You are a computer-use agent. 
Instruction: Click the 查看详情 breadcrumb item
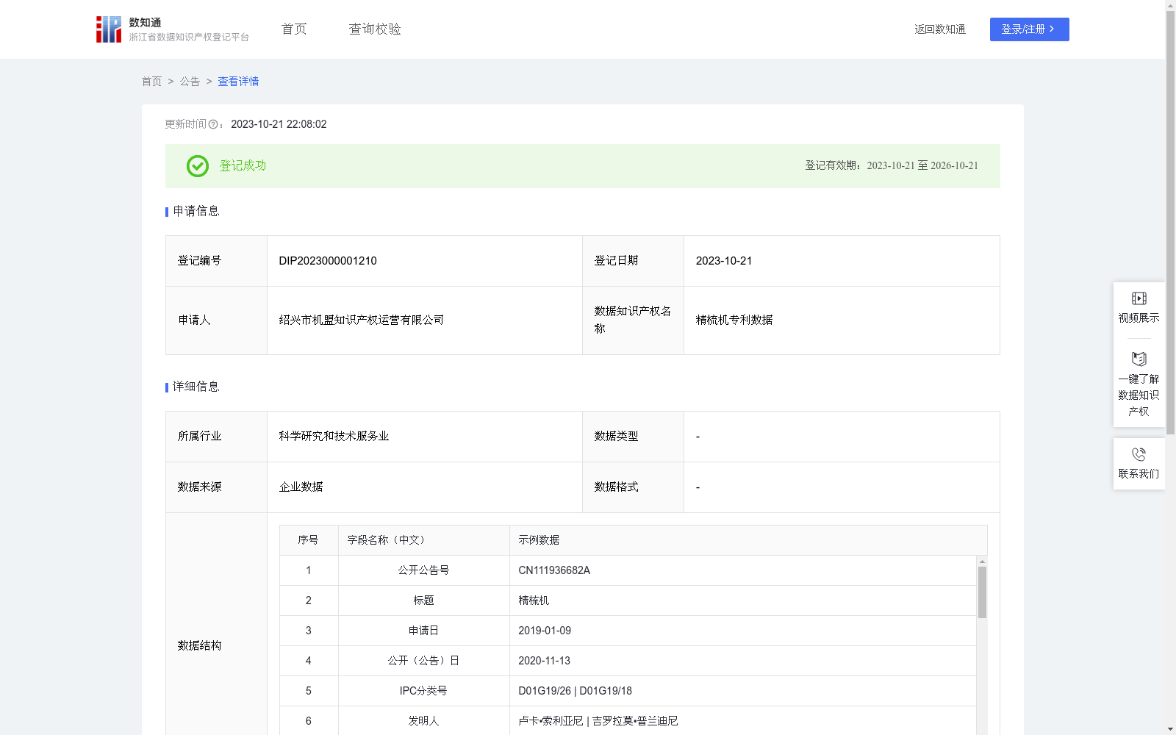coord(238,82)
